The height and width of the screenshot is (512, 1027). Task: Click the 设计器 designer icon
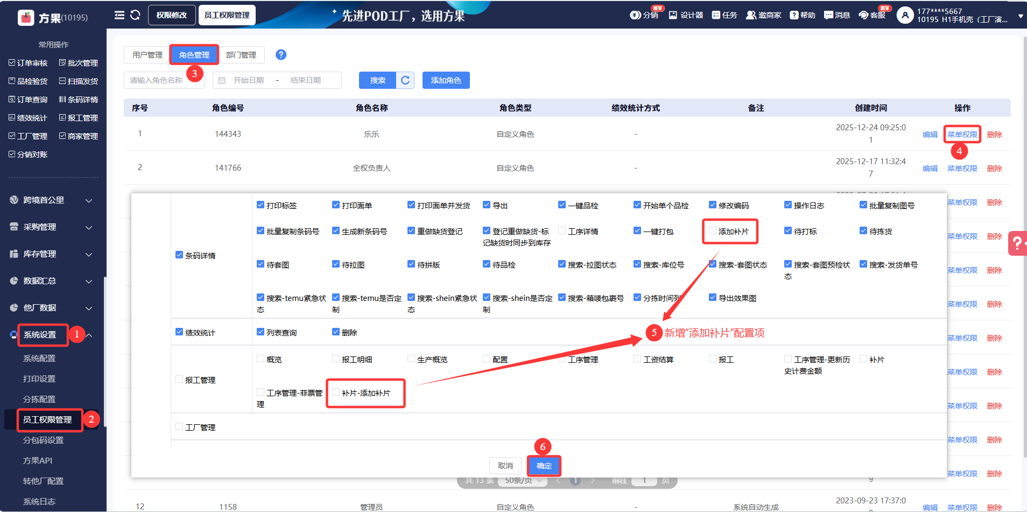[x=673, y=15]
